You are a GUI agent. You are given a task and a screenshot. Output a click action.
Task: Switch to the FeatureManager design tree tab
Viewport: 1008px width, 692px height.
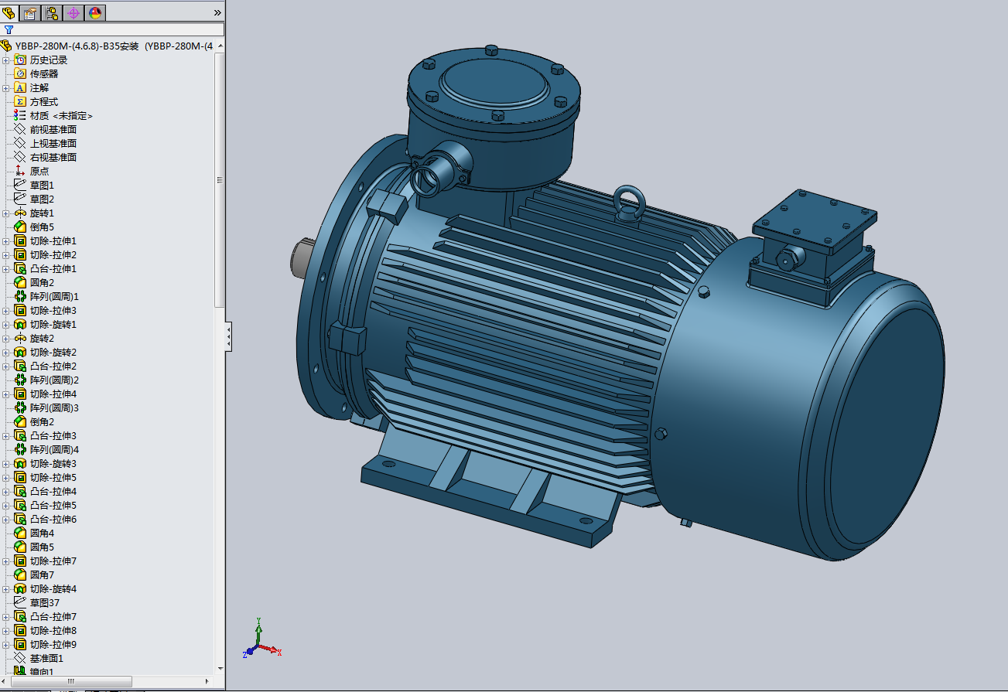pos(9,12)
